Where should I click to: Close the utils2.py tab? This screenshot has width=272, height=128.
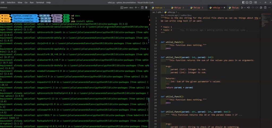[x=224, y=8]
